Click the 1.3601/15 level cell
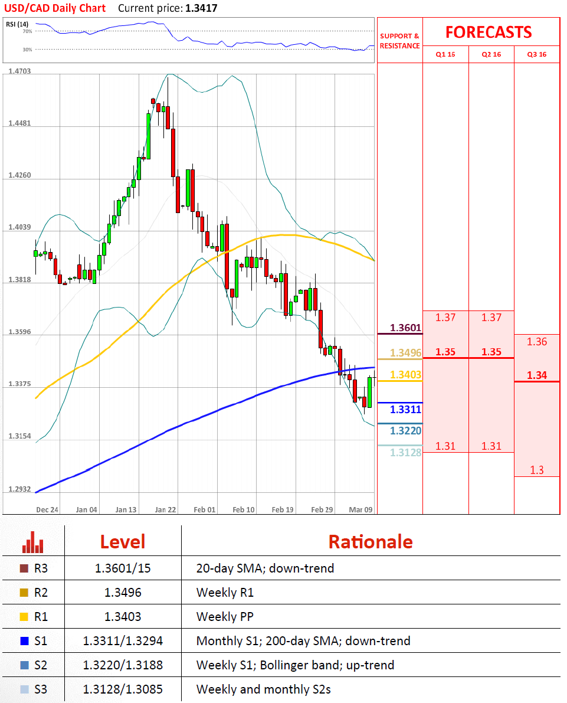Viewport: 567px width, 703px height. click(122, 568)
